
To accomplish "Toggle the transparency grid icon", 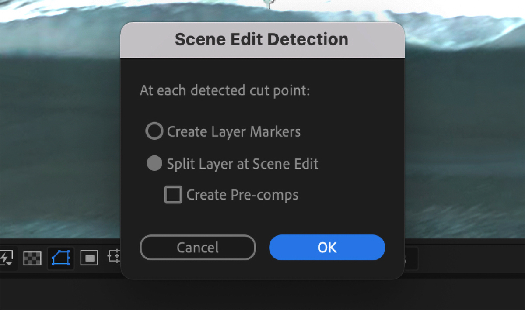I will [32, 258].
